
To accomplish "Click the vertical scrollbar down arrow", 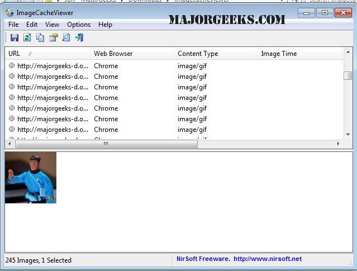I will (348, 134).
